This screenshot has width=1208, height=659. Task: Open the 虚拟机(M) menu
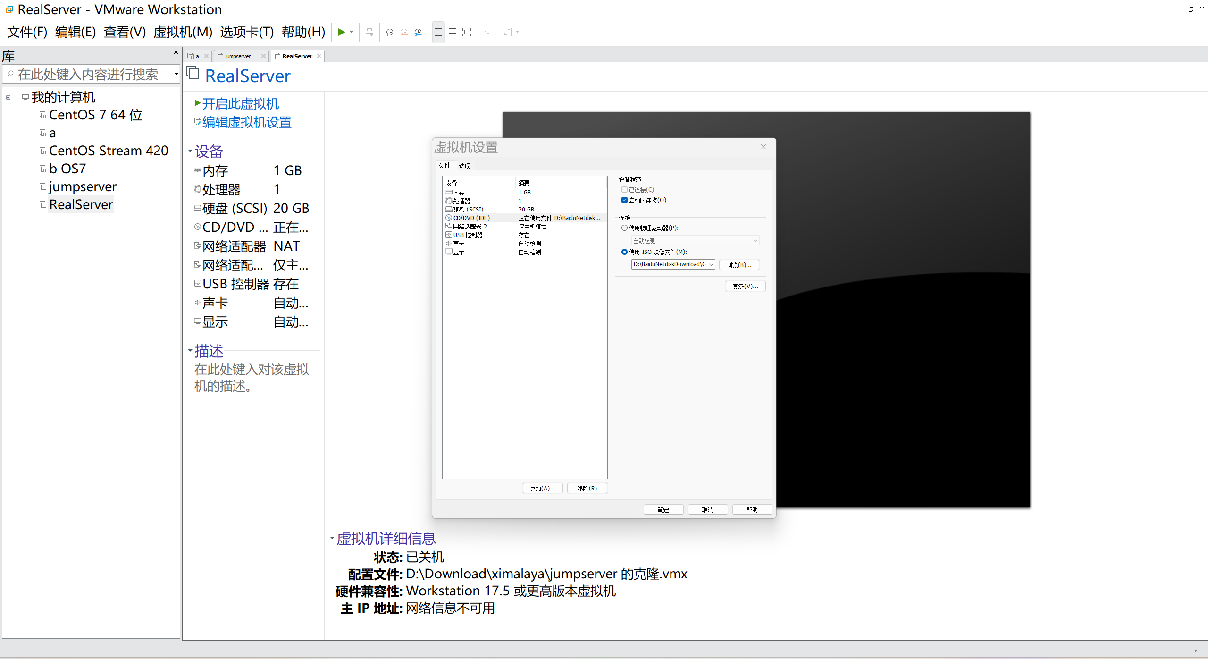coord(183,32)
